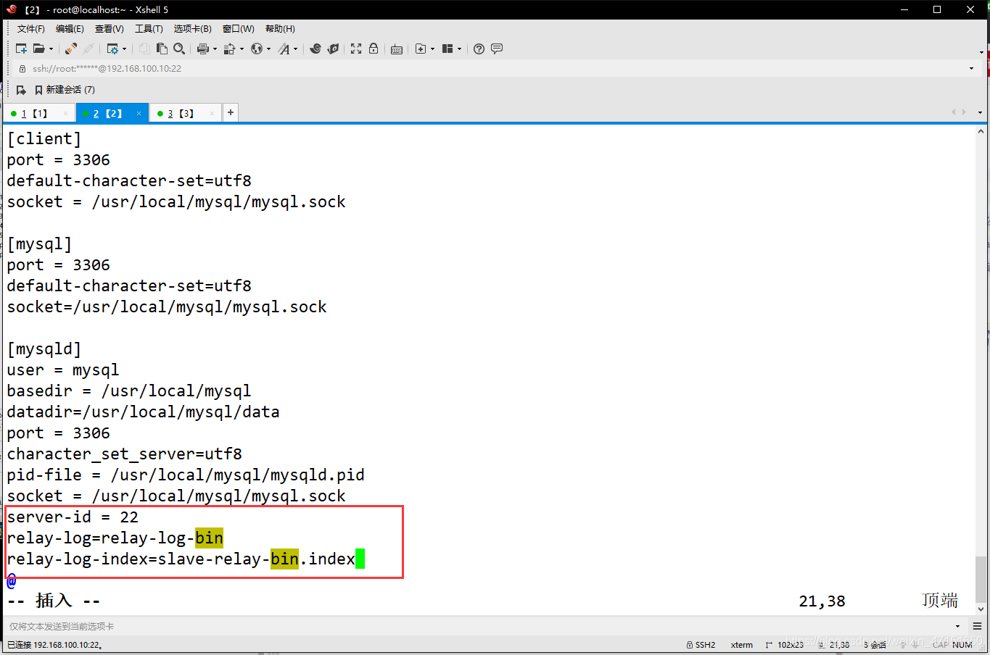
Task: Click the Open Session folder icon
Action: point(39,49)
